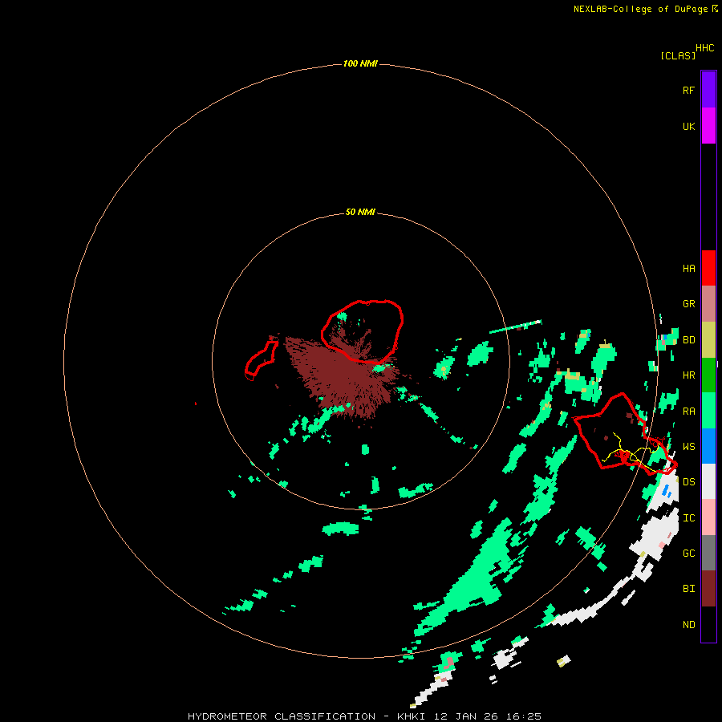Click the WS blue legend swatch

click(708, 446)
